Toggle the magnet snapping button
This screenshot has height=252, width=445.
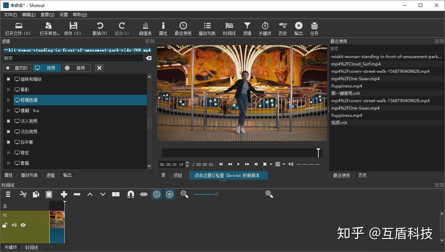[130, 194]
